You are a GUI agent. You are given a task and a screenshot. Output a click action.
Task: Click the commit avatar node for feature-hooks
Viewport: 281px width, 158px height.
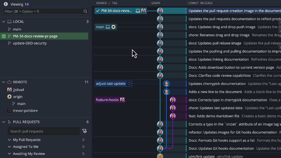pos(173,100)
